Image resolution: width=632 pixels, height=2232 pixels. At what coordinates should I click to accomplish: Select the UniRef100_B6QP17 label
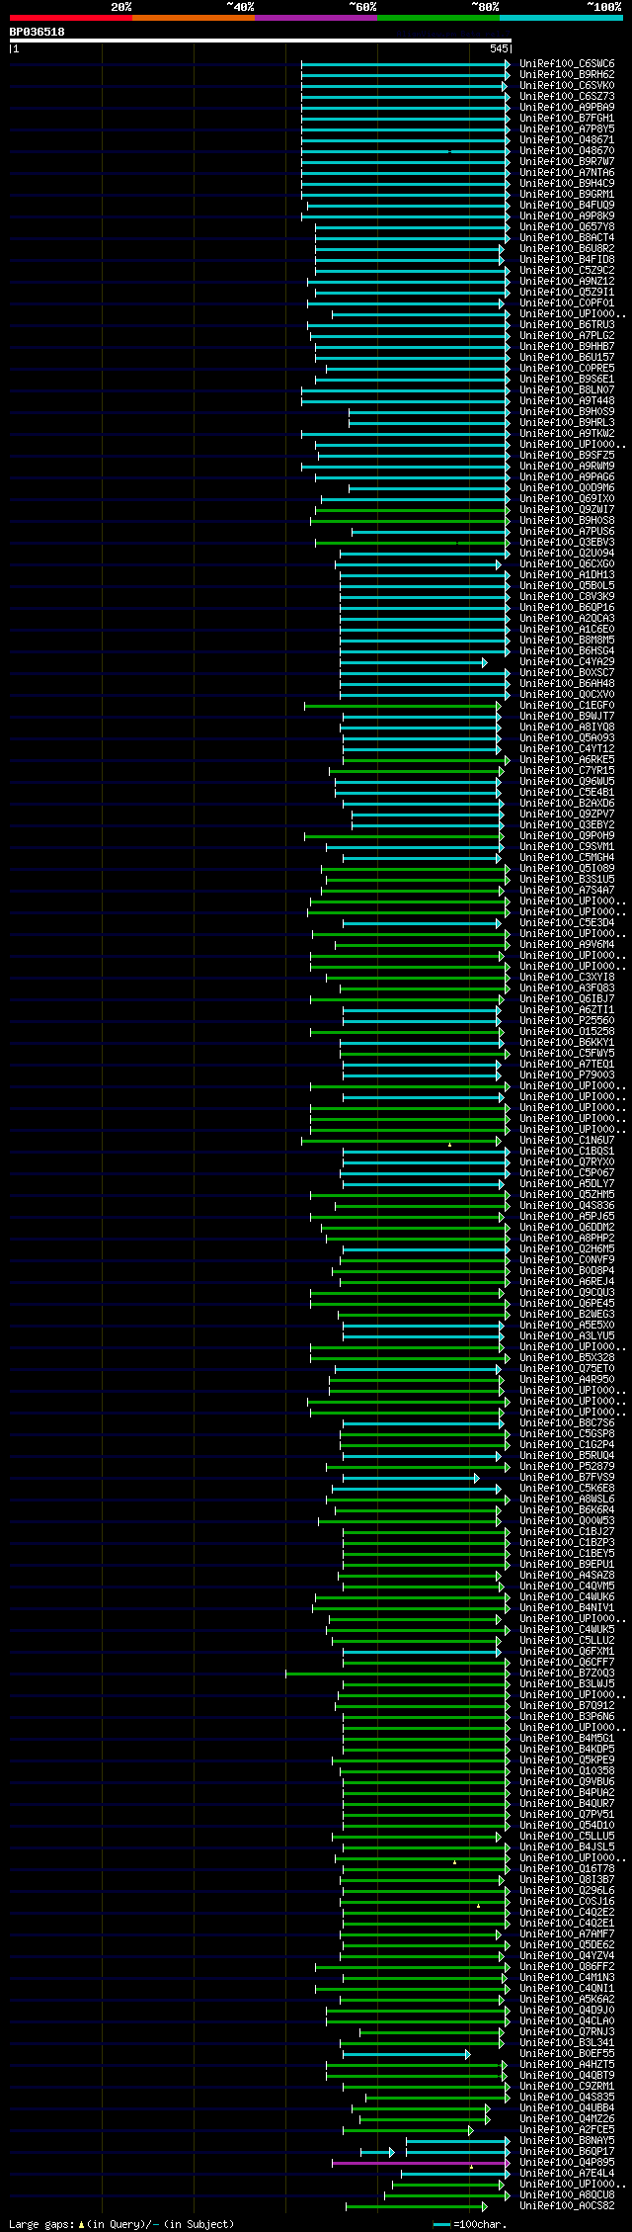click(x=567, y=2152)
